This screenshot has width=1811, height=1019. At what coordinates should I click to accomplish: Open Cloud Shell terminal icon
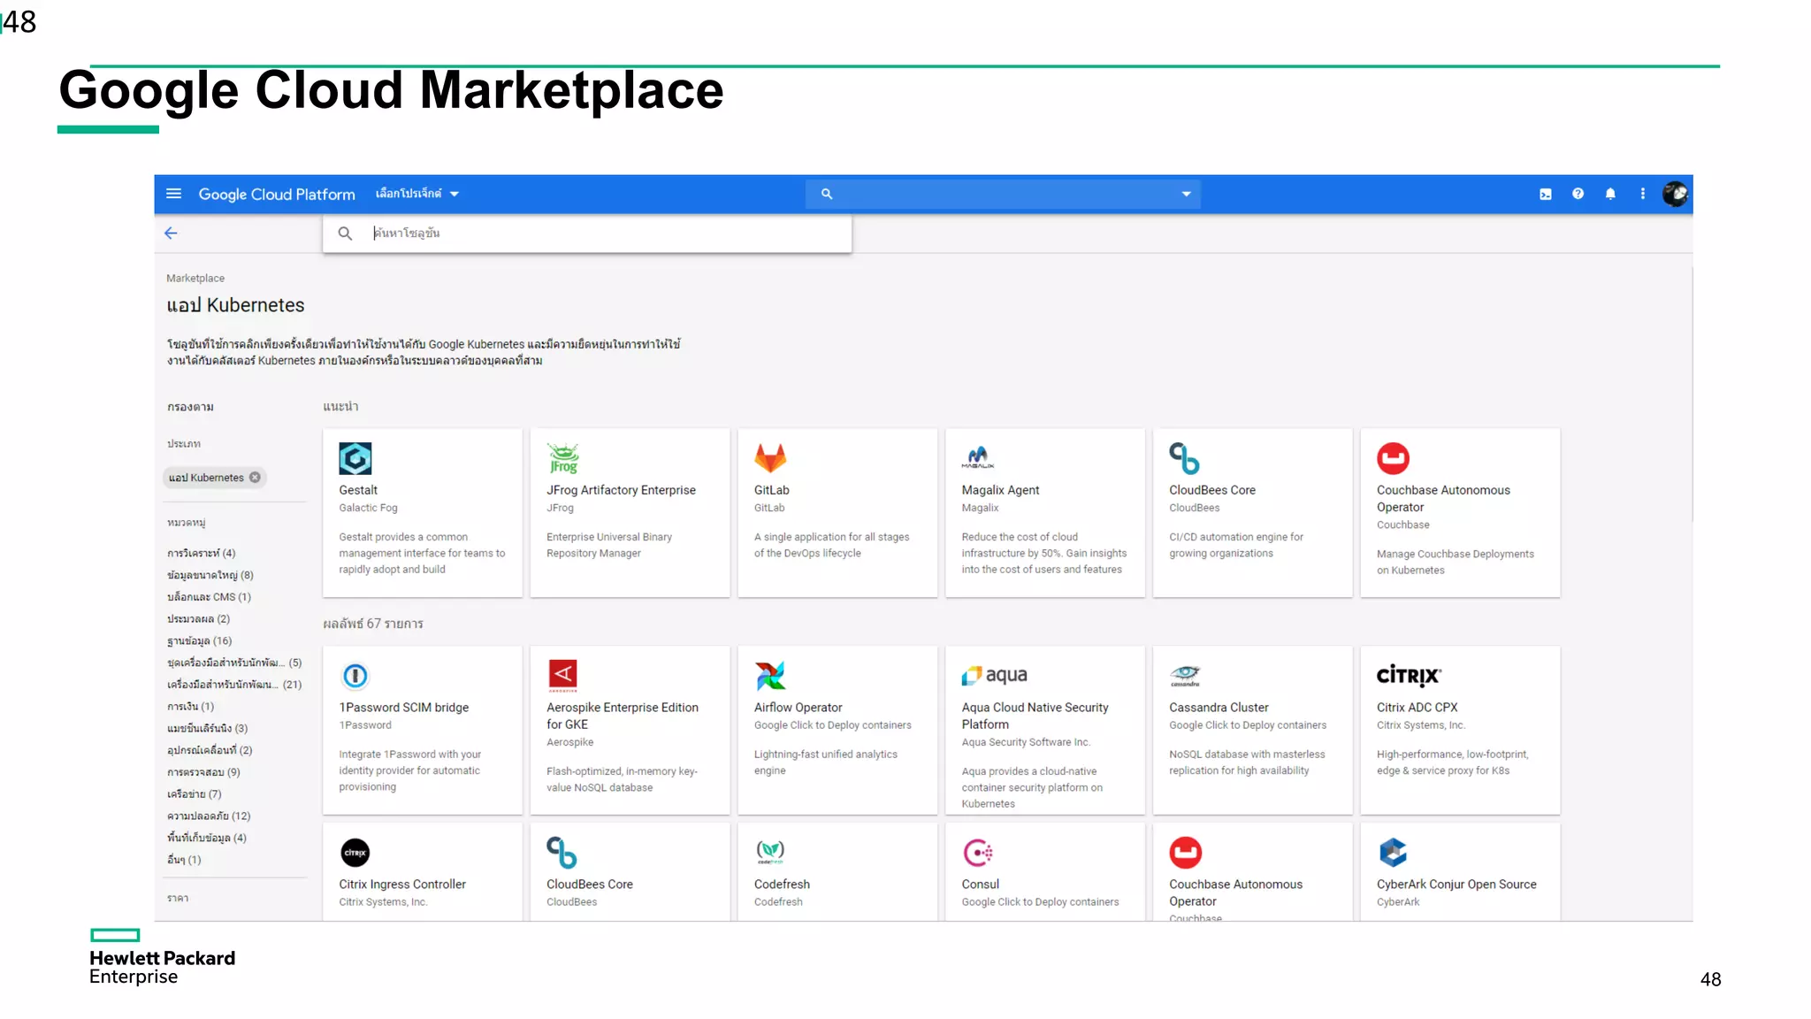1546,194
